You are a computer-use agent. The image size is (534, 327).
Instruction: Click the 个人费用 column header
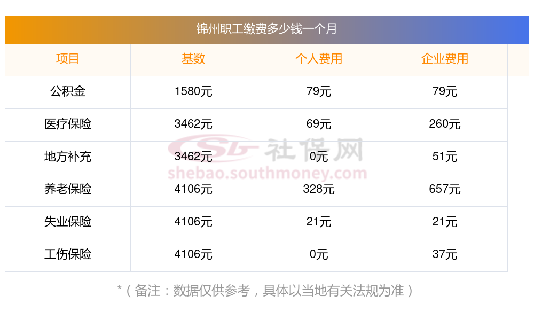click(319, 59)
